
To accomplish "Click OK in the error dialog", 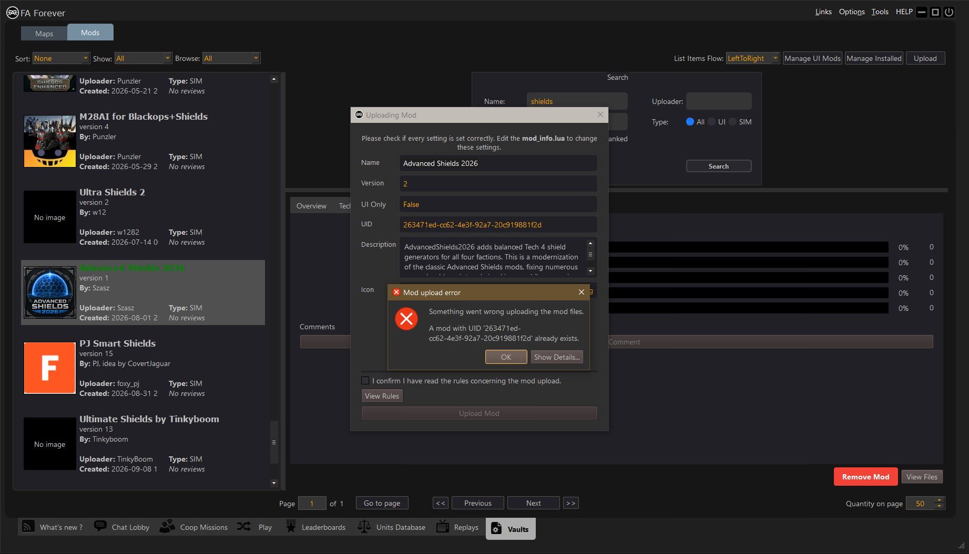I will pos(506,357).
